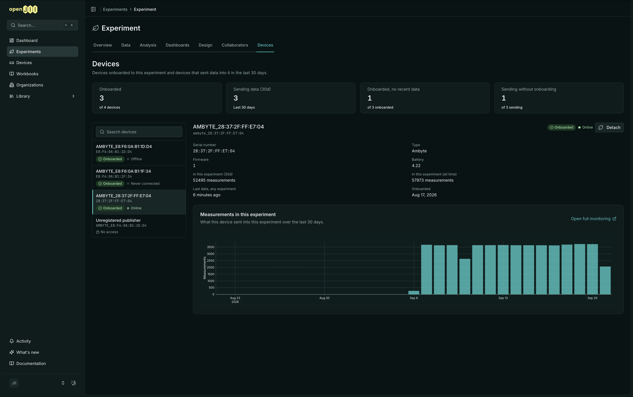Select the Devices tab
This screenshot has height=397, width=633.
pyautogui.click(x=265, y=45)
